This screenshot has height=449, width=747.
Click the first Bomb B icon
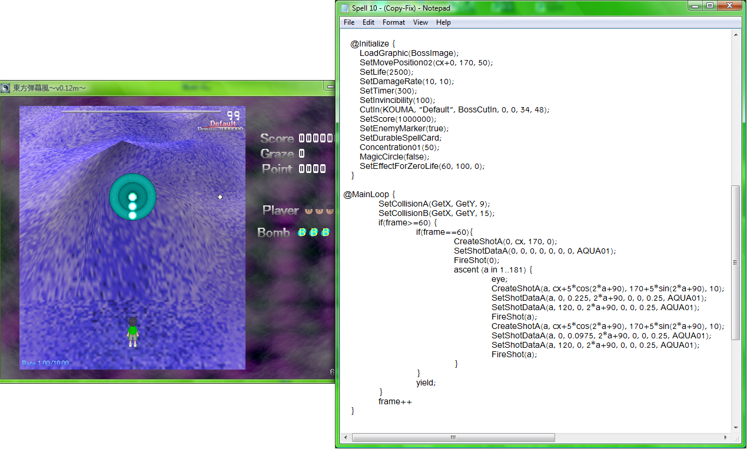(x=302, y=232)
